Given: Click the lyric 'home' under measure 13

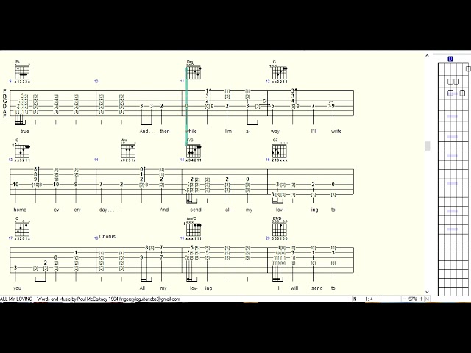Looking at the screenshot, I should [20, 210].
